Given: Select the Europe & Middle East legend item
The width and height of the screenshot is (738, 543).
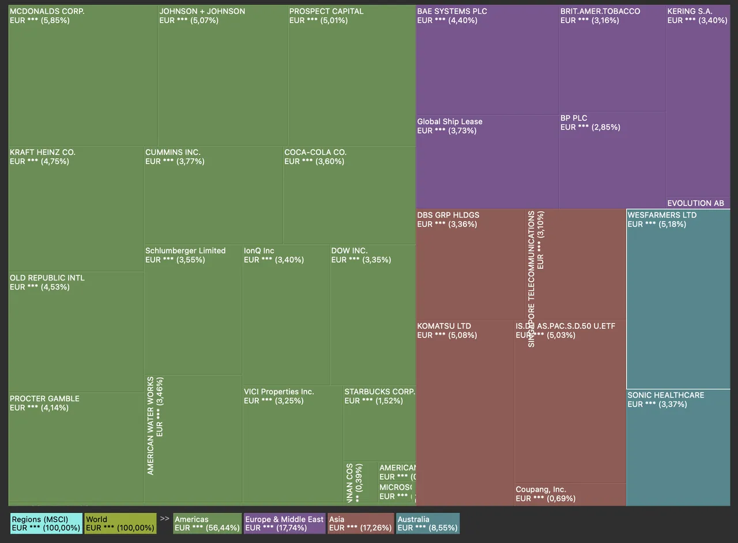Looking at the screenshot, I should 285,523.
